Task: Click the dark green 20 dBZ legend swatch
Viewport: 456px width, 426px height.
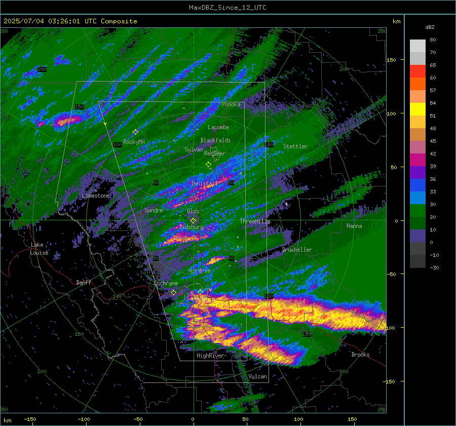Action: click(x=417, y=223)
